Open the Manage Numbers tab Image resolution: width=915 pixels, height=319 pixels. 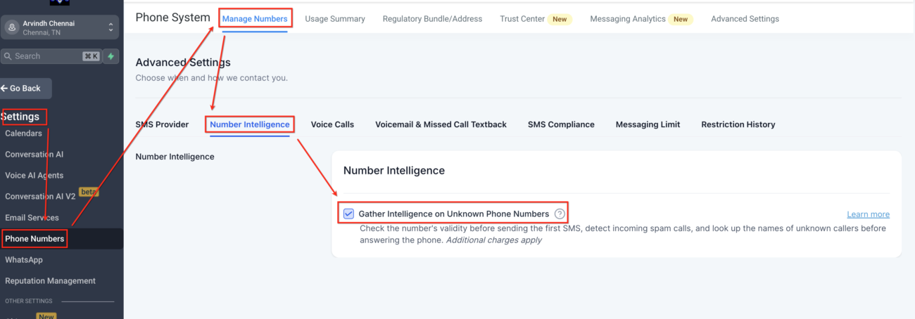point(255,19)
